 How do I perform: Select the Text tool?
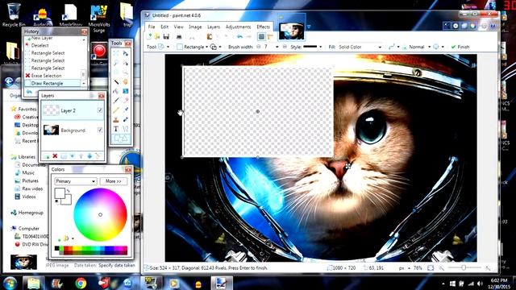click(116, 129)
